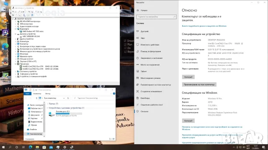Open Multitasking settings in the sidebar

click(x=150, y=78)
